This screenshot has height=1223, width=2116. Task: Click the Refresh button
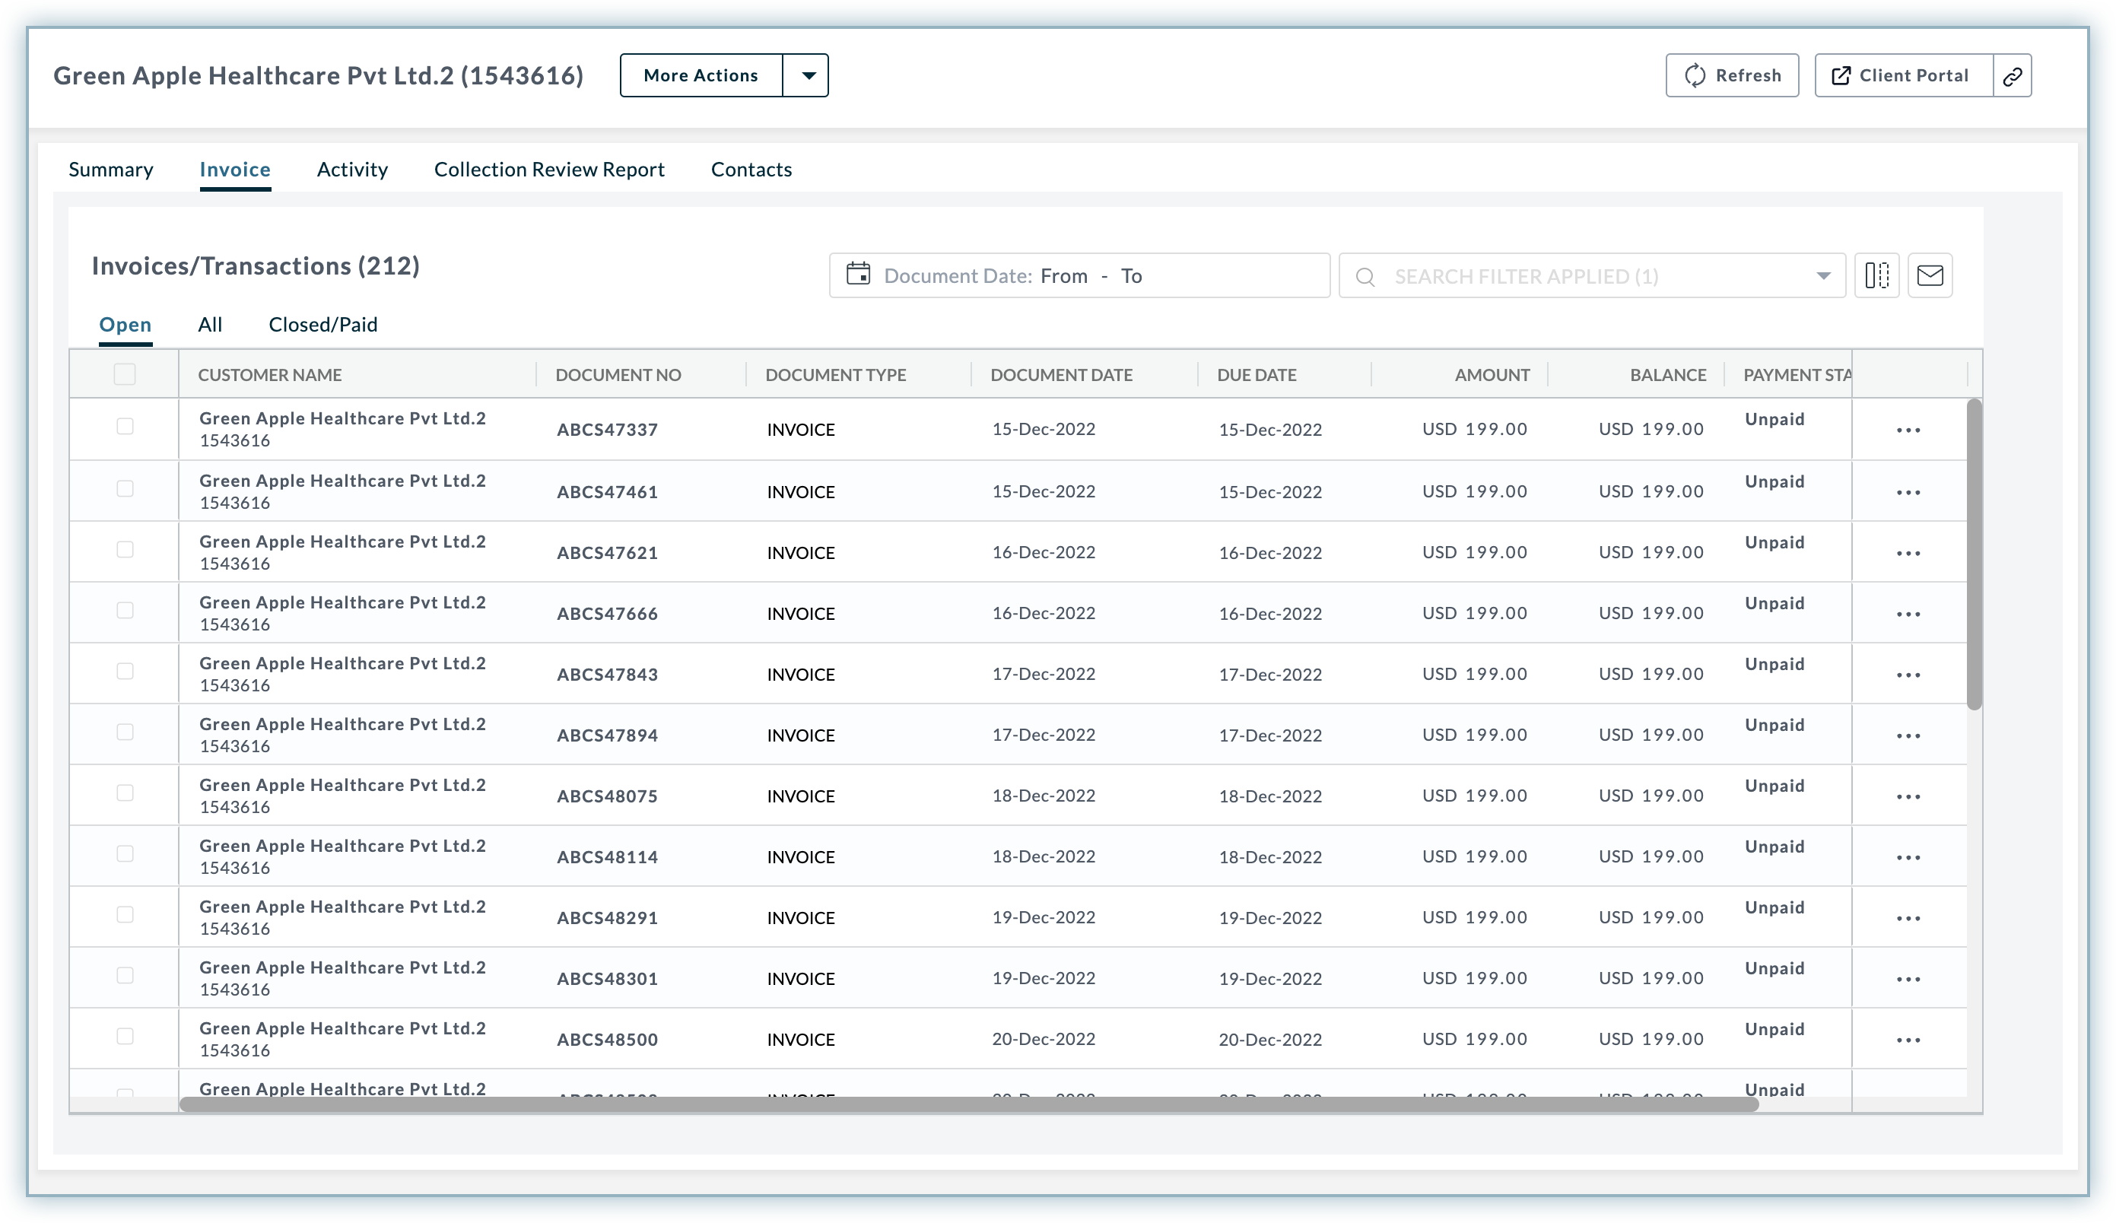point(1732,75)
